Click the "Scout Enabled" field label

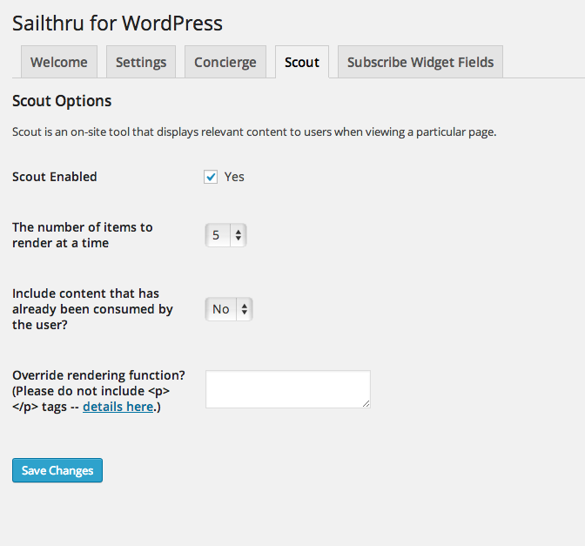55,177
